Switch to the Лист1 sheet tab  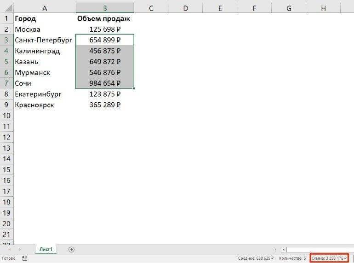[x=46, y=249]
